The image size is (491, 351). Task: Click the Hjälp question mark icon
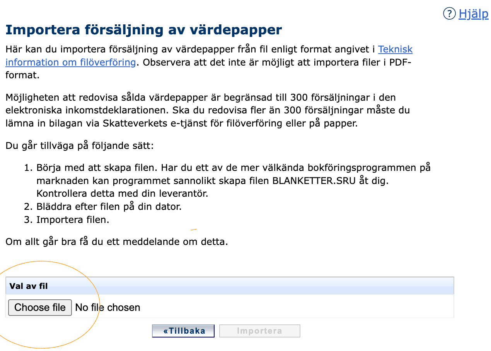[x=449, y=14]
